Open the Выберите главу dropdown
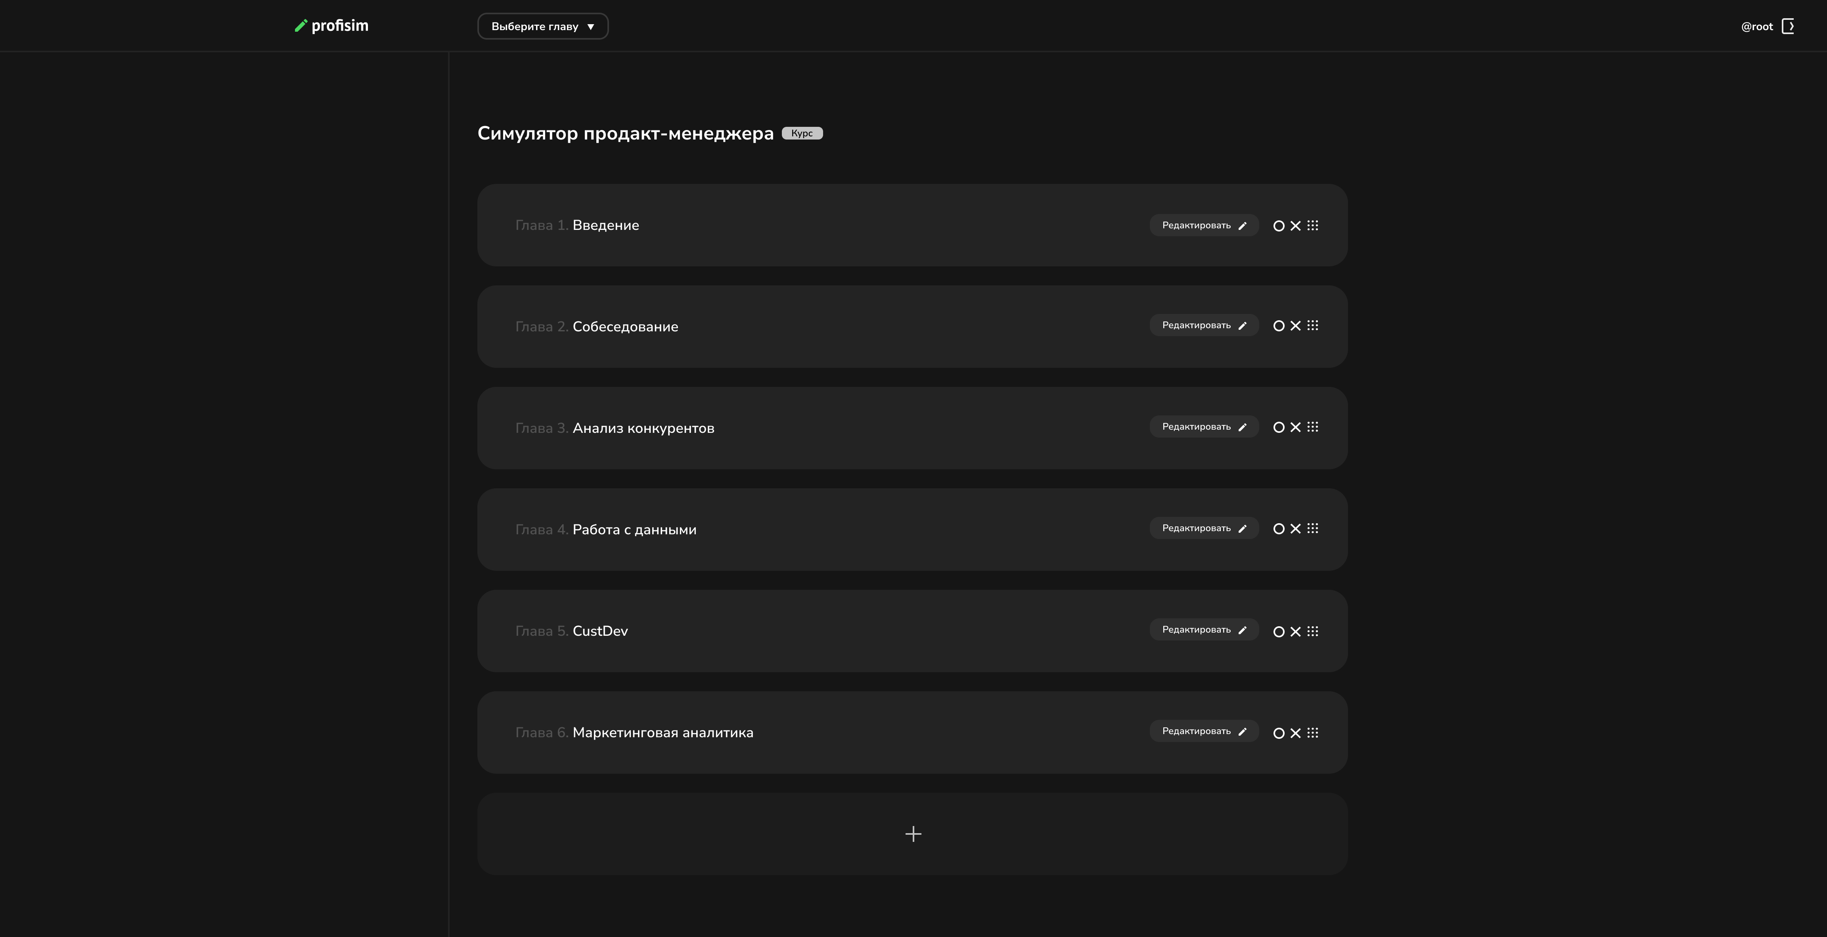The image size is (1827, 937). pos(542,26)
